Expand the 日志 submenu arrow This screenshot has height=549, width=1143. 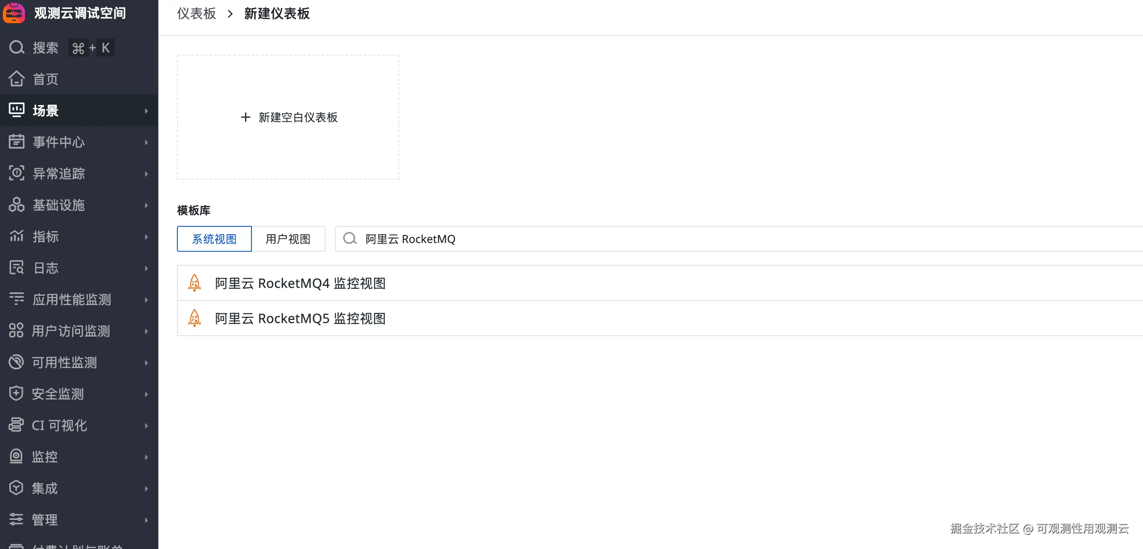146,268
